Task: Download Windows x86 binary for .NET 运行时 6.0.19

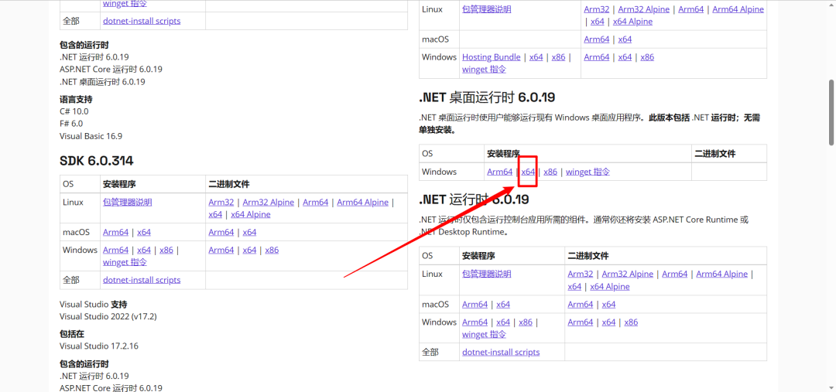Action: [x=631, y=322]
